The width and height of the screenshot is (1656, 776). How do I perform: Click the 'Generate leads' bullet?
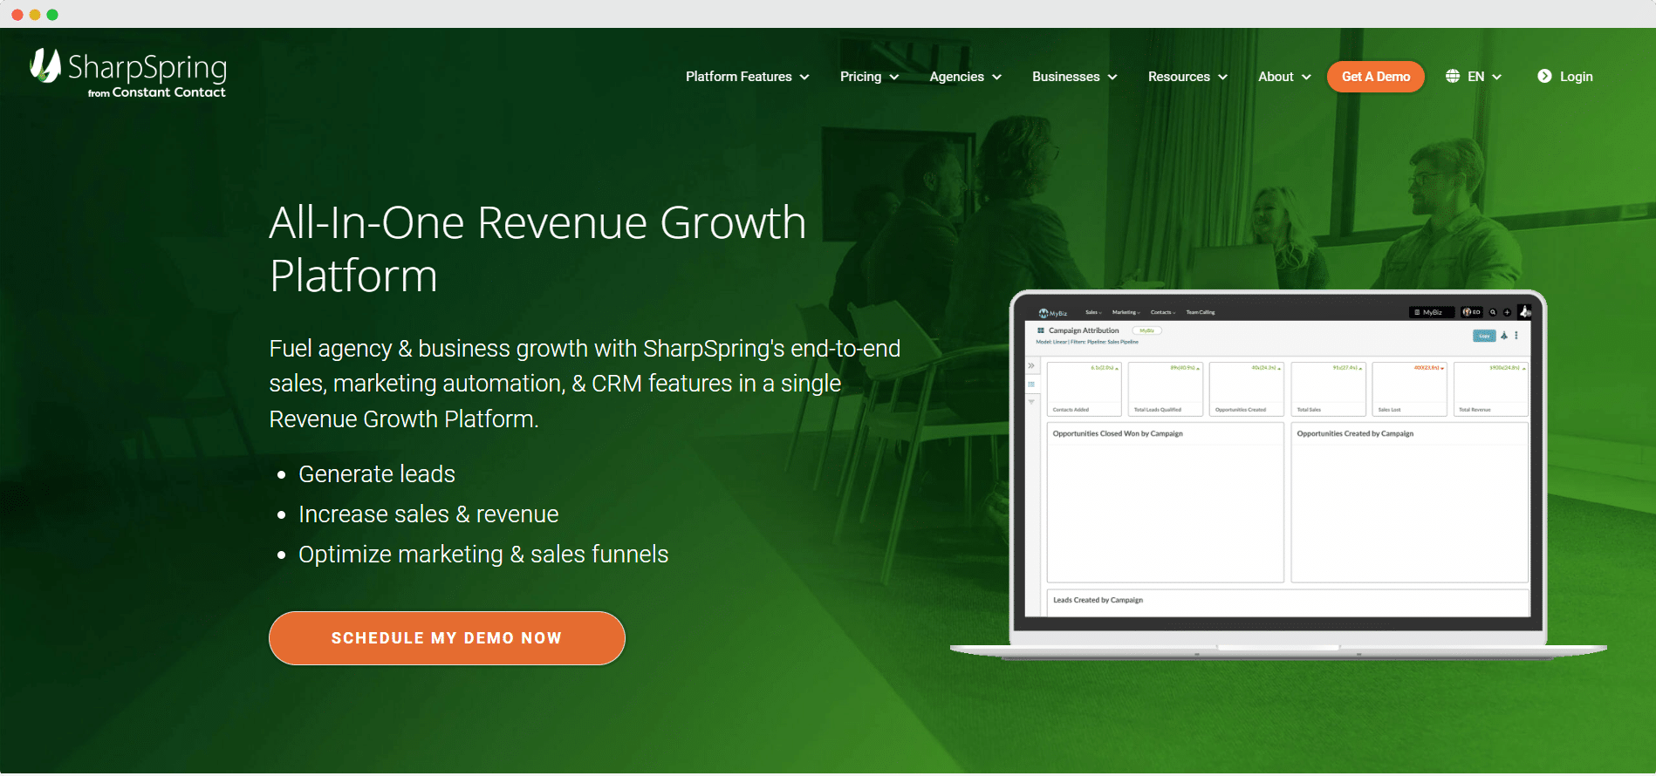[x=377, y=474]
